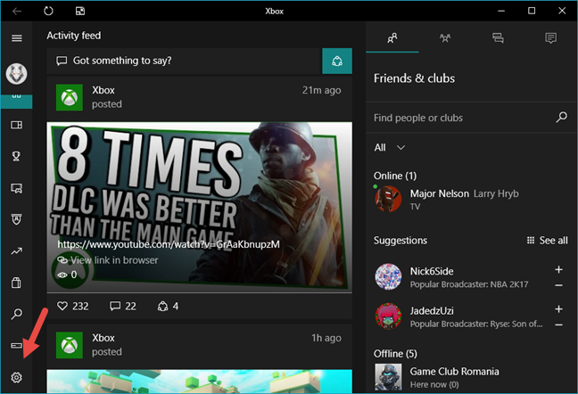This screenshot has width=578, height=394.
Task: Click the second post image thumbnail
Action: click(200, 382)
